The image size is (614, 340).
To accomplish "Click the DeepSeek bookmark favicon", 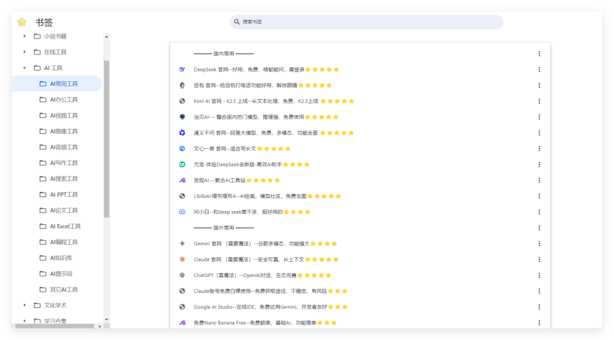I will (x=182, y=70).
